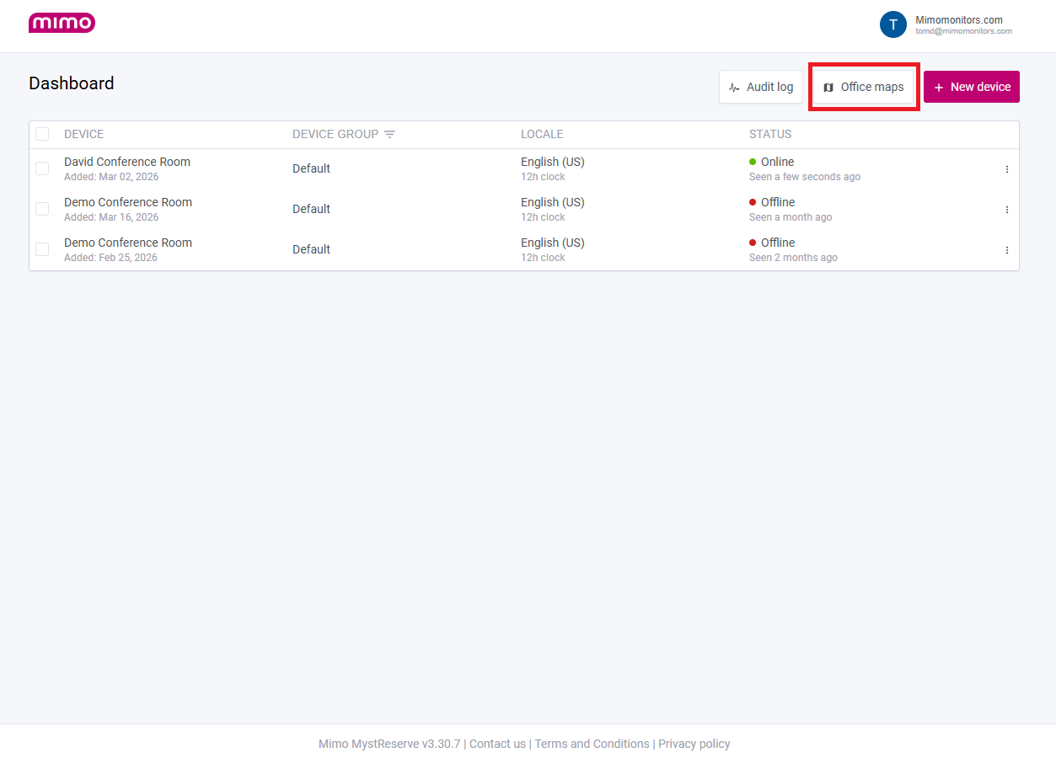Viewport: 1056px width, 758px height.
Task: Click 'Added: Mar 02, 2026' text
Action: 111,177
